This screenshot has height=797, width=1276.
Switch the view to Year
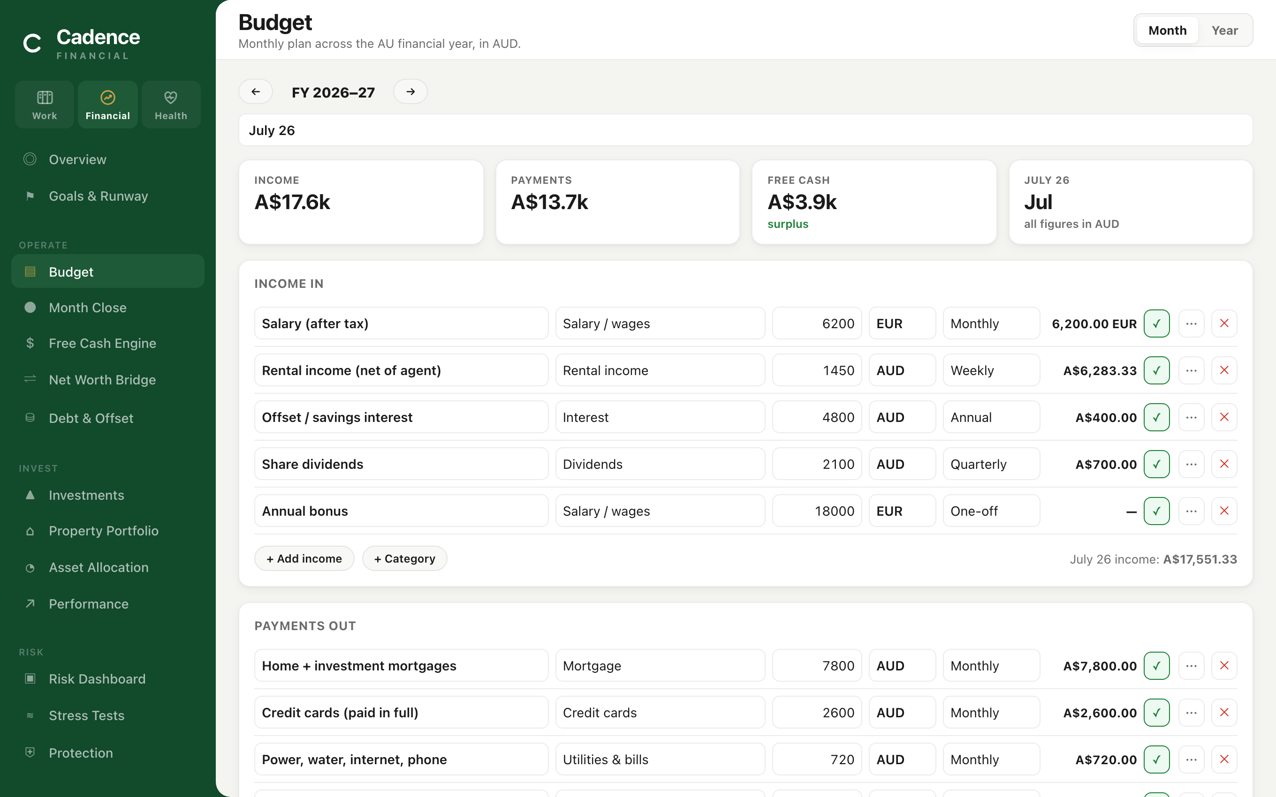pos(1224,30)
